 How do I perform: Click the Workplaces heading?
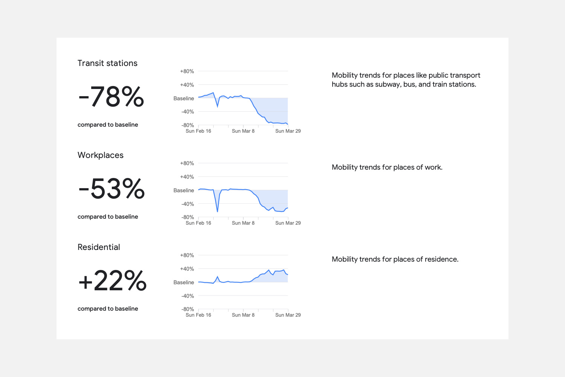click(x=101, y=155)
